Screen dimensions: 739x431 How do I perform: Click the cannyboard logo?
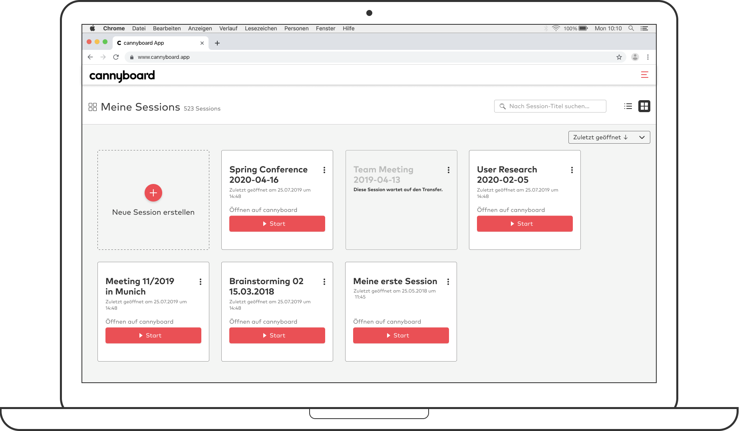click(x=122, y=75)
